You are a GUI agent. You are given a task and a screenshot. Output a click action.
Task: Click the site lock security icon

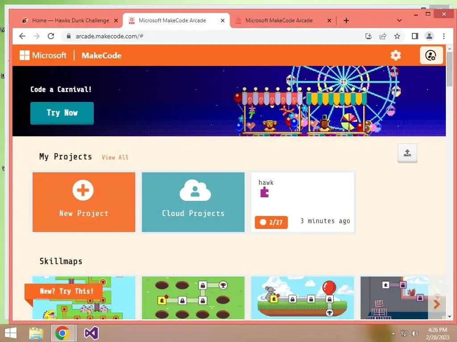[x=68, y=36]
